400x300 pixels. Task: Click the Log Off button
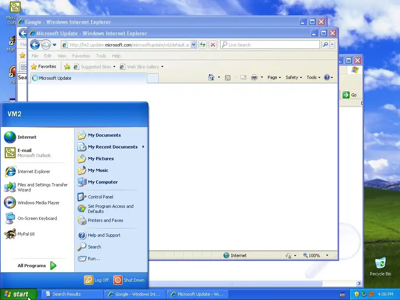click(x=96, y=280)
